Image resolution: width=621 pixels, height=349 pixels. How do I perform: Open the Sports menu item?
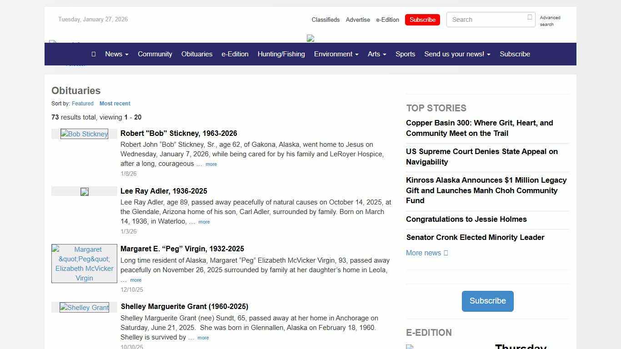pos(405,54)
